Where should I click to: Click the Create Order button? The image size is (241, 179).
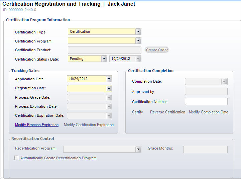click(x=157, y=50)
